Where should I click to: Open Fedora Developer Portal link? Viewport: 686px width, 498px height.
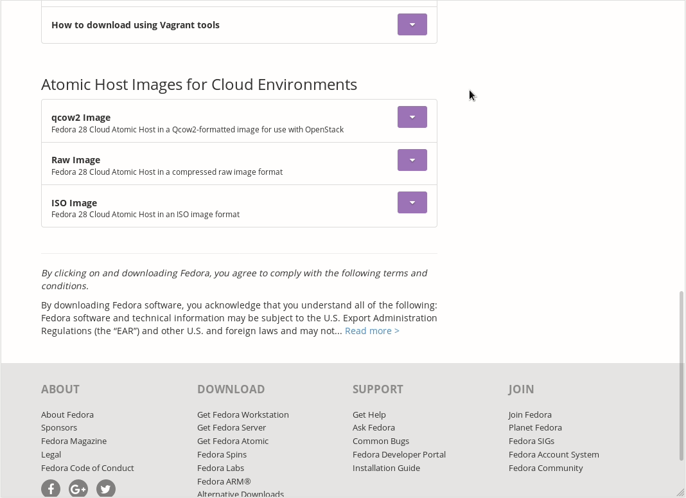coord(399,455)
